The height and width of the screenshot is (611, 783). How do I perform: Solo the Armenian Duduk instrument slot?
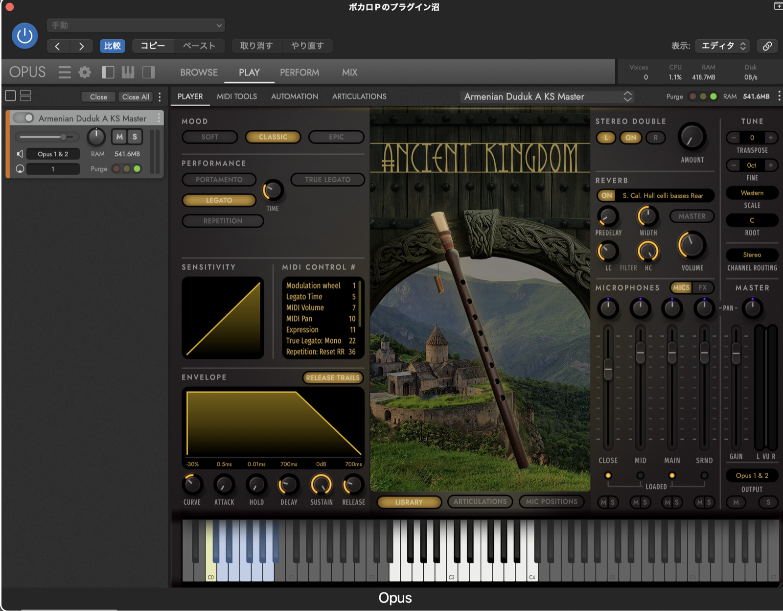pyautogui.click(x=135, y=137)
